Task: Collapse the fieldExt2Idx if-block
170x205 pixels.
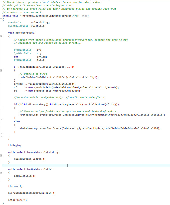Action: click(1, 70)
